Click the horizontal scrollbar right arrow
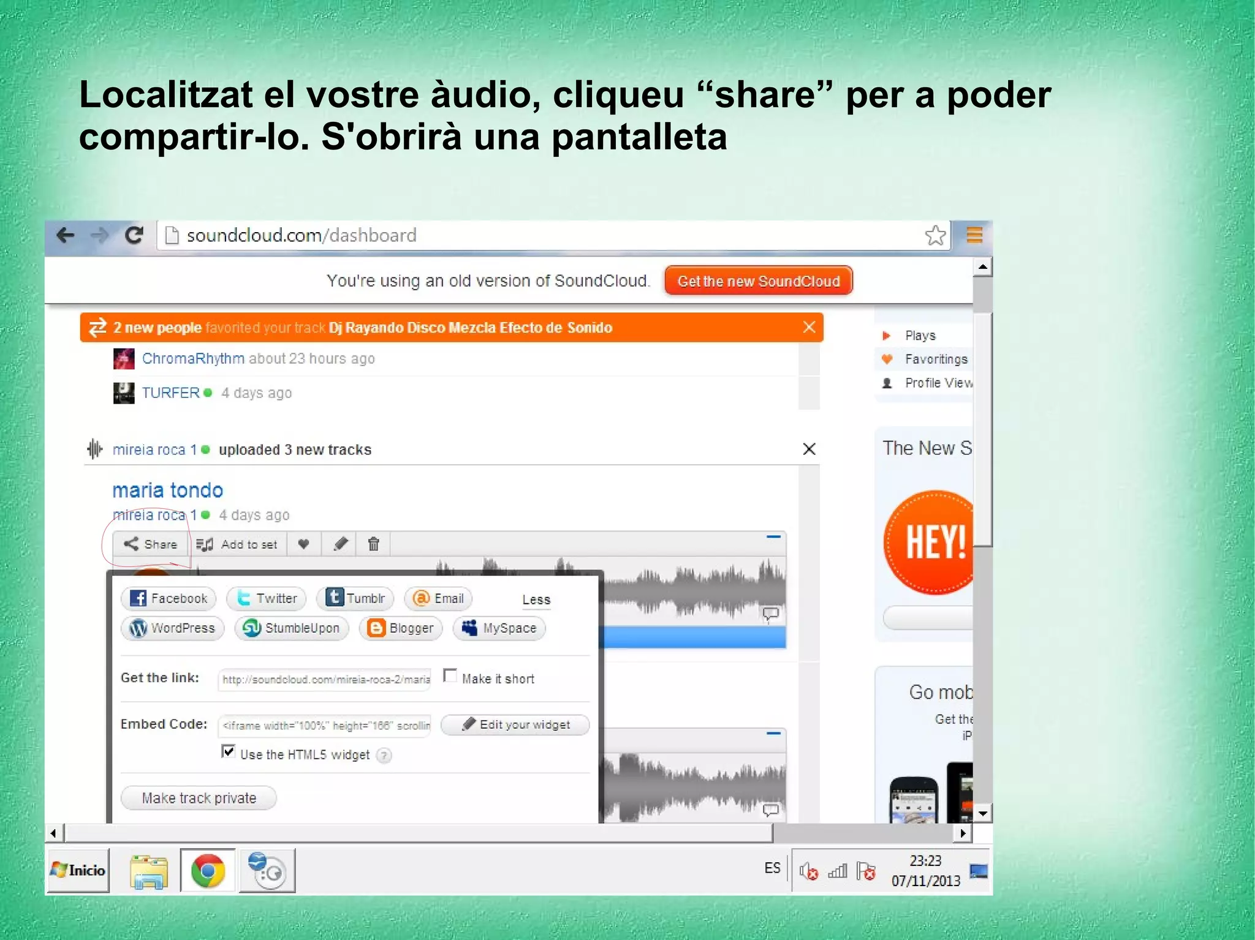Image resolution: width=1255 pixels, height=940 pixels. click(963, 833)
